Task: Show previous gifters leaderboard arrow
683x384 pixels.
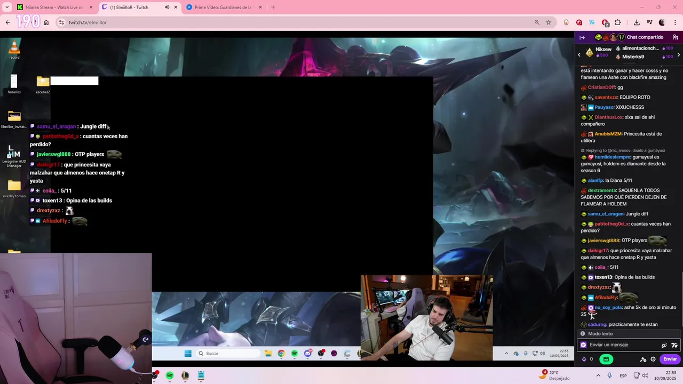Action: (579, 54)
